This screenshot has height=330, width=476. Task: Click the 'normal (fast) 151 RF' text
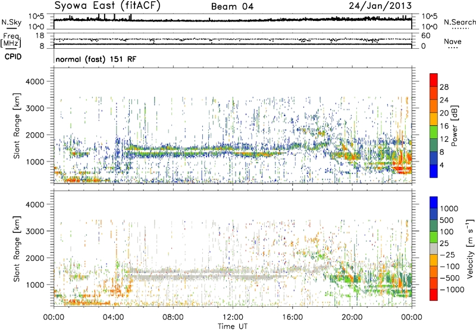(96, 59)
